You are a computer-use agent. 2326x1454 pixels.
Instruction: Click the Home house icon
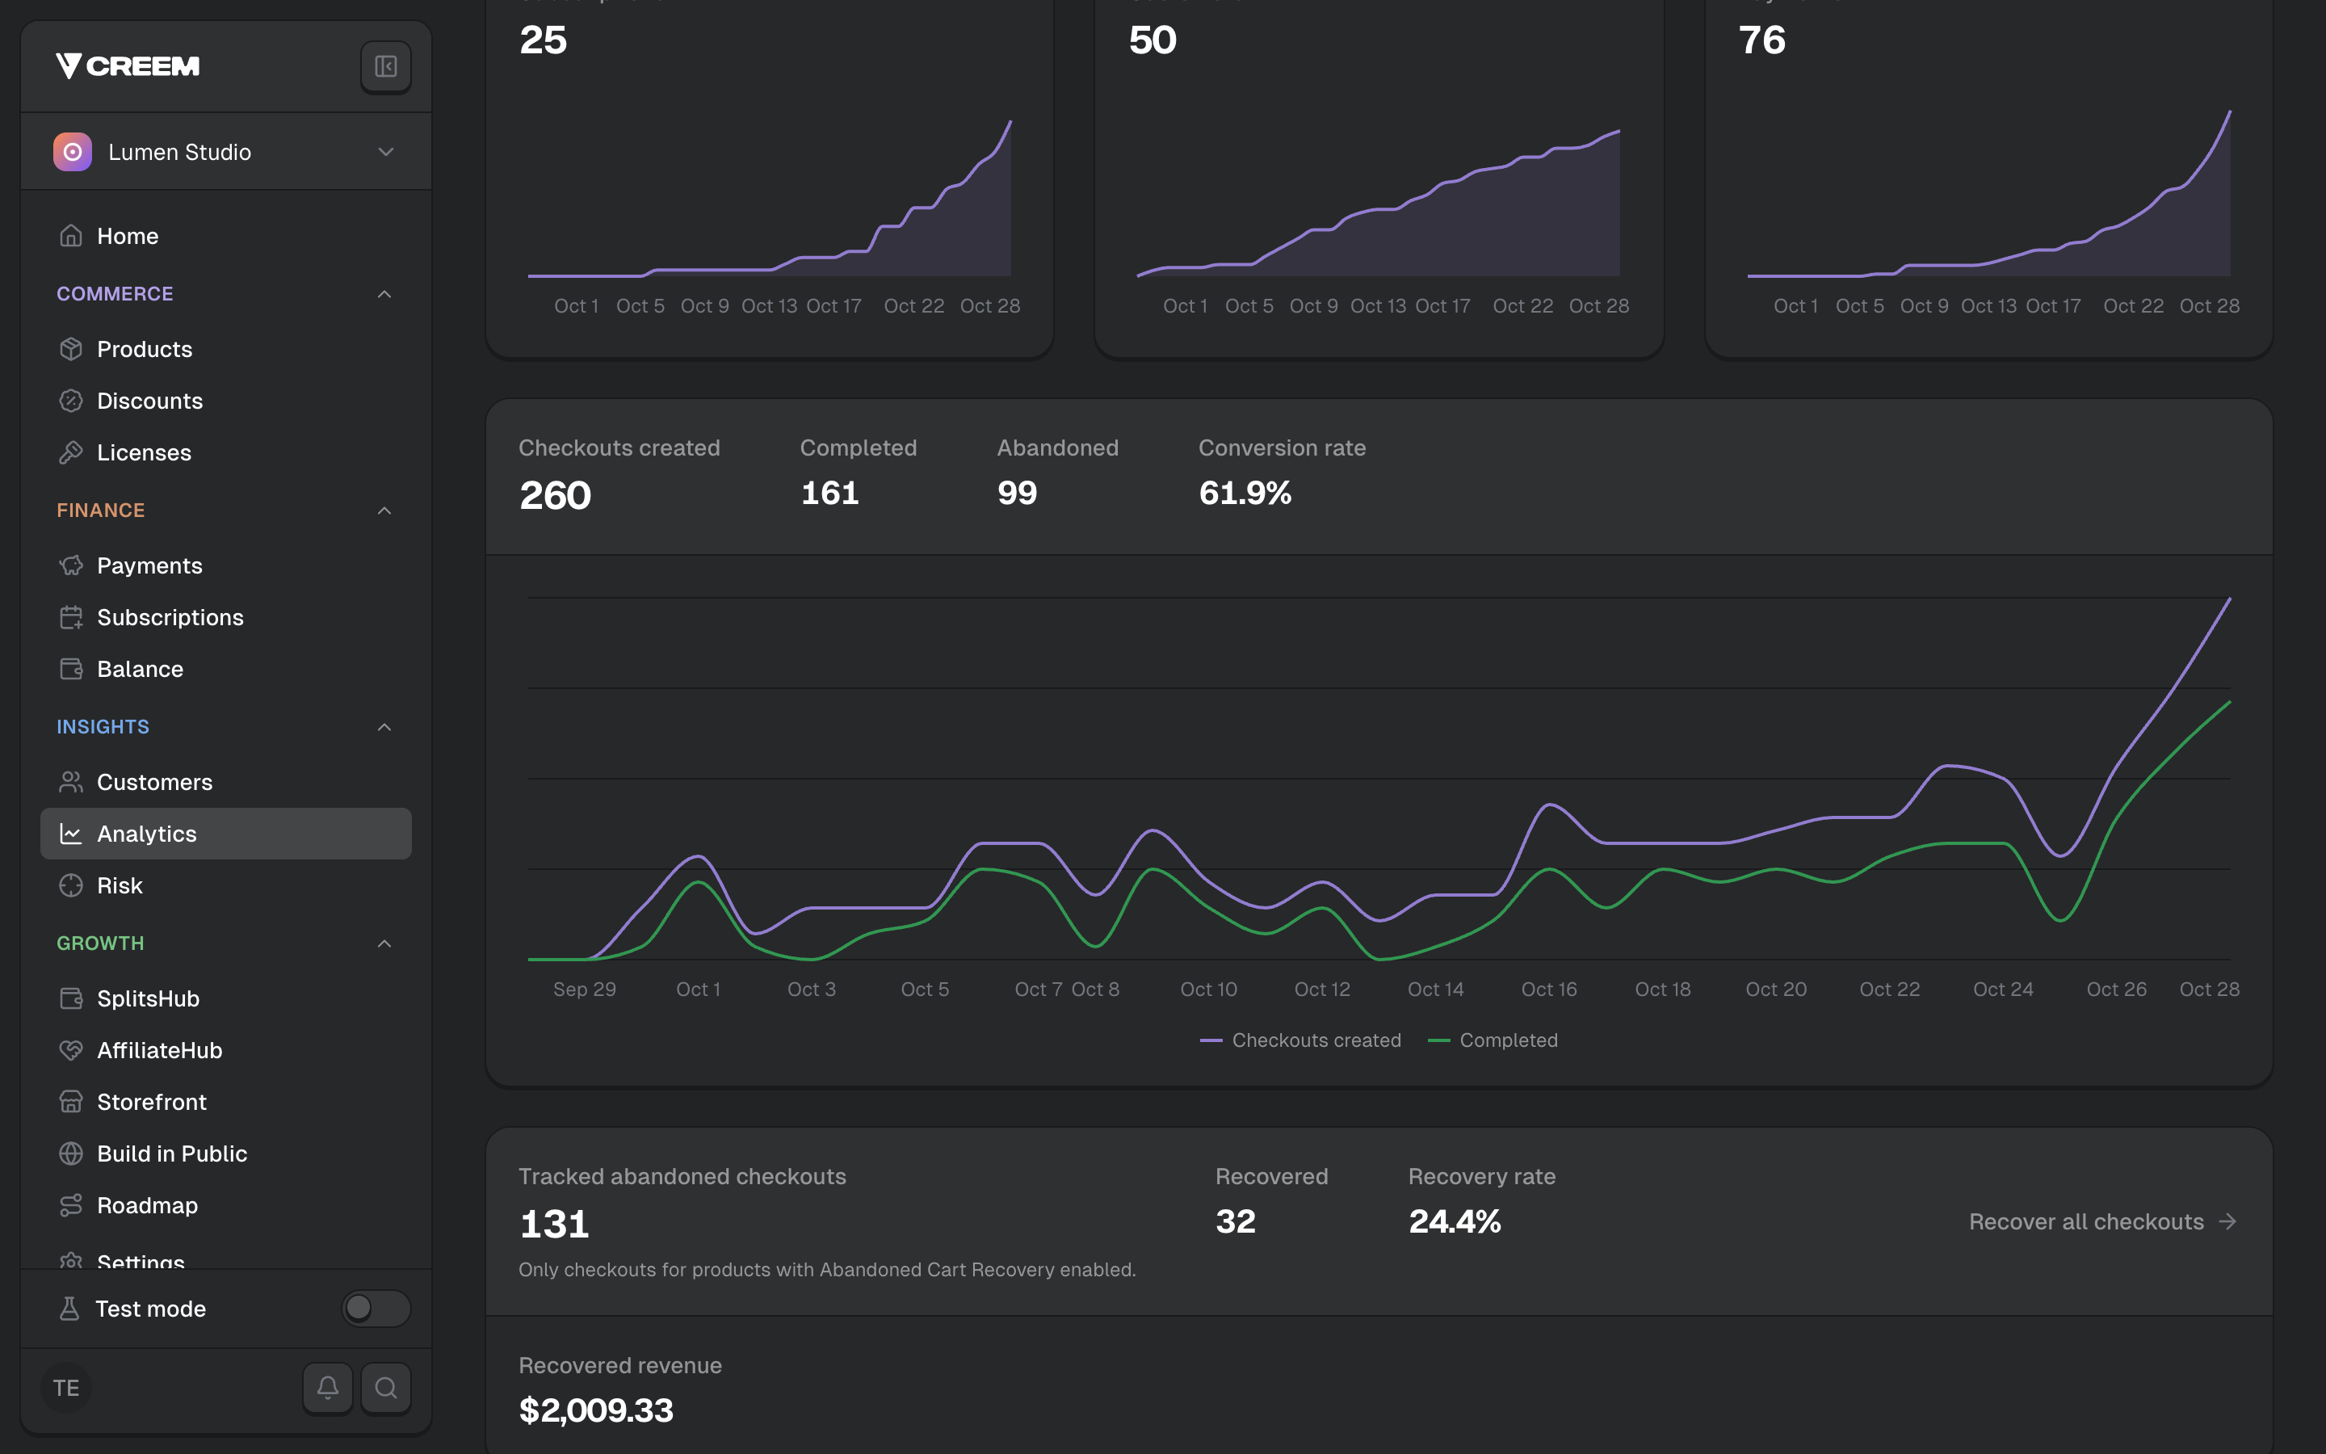[71, 236]
